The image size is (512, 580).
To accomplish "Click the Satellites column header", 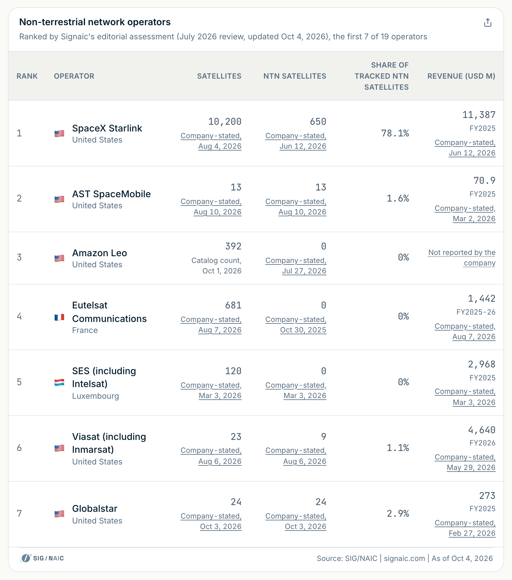I will point(219,76).
